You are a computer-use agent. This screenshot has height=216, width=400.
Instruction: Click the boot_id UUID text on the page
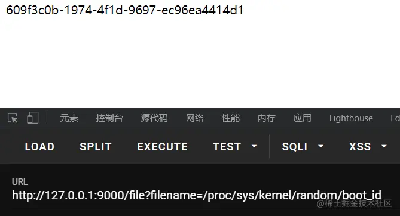click(125, 10)
